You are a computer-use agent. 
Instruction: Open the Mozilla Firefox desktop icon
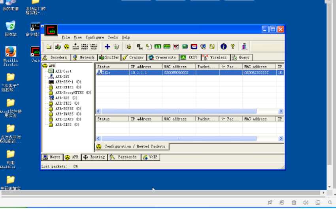coord(11,56)
